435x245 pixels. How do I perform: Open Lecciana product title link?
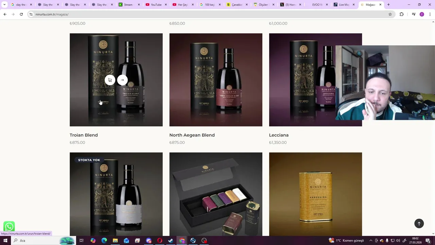279,135
